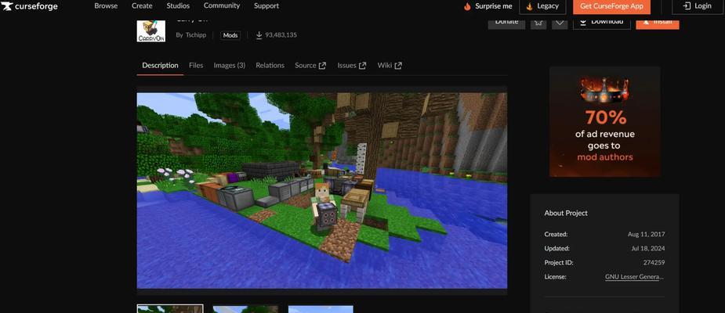Select the second image thumbnail
Viewport: 725px width, 313px height.
tap(245, 309)
